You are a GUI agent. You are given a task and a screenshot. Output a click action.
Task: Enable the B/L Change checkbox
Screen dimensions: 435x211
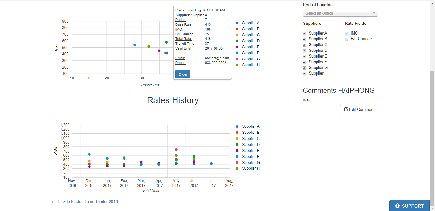point(346,39)
